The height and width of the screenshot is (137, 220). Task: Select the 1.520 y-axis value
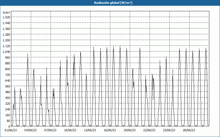pos(6,17)
